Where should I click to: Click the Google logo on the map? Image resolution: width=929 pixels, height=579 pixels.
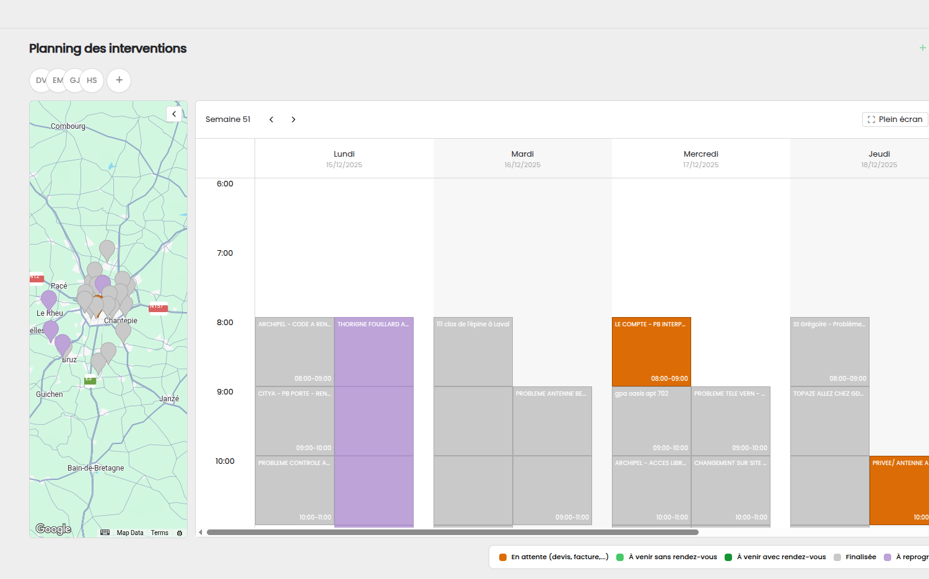(53, 529)
